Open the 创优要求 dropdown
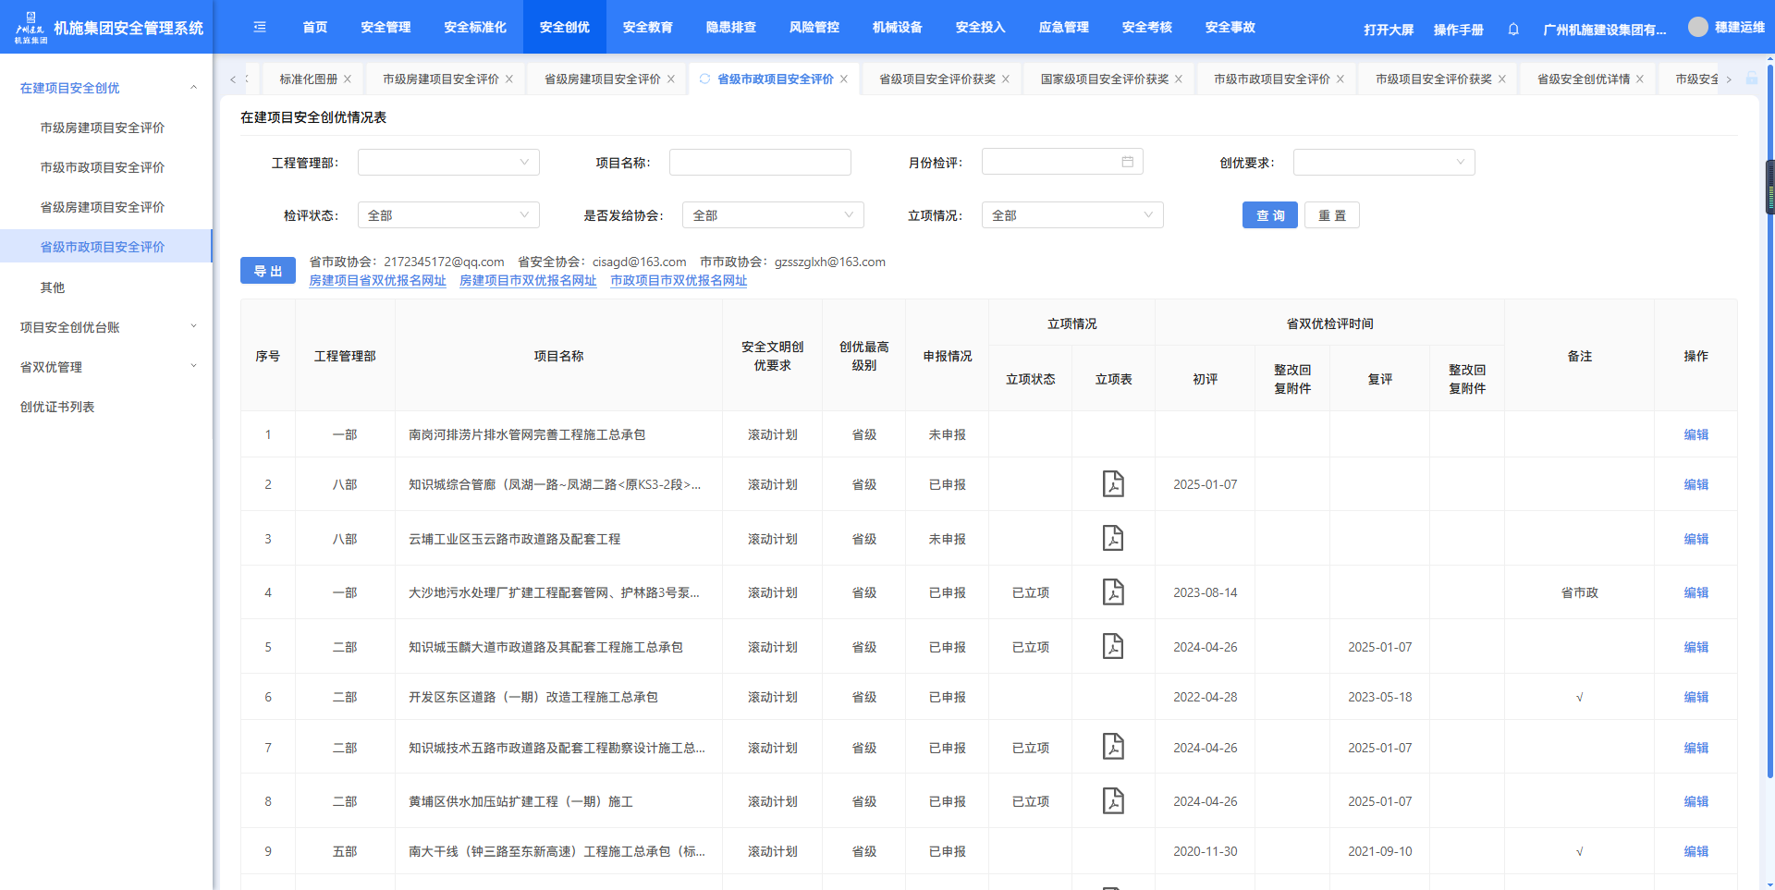Image resolution: width=1775 pixels, height=890 pixels. [x=1383, y=163]
